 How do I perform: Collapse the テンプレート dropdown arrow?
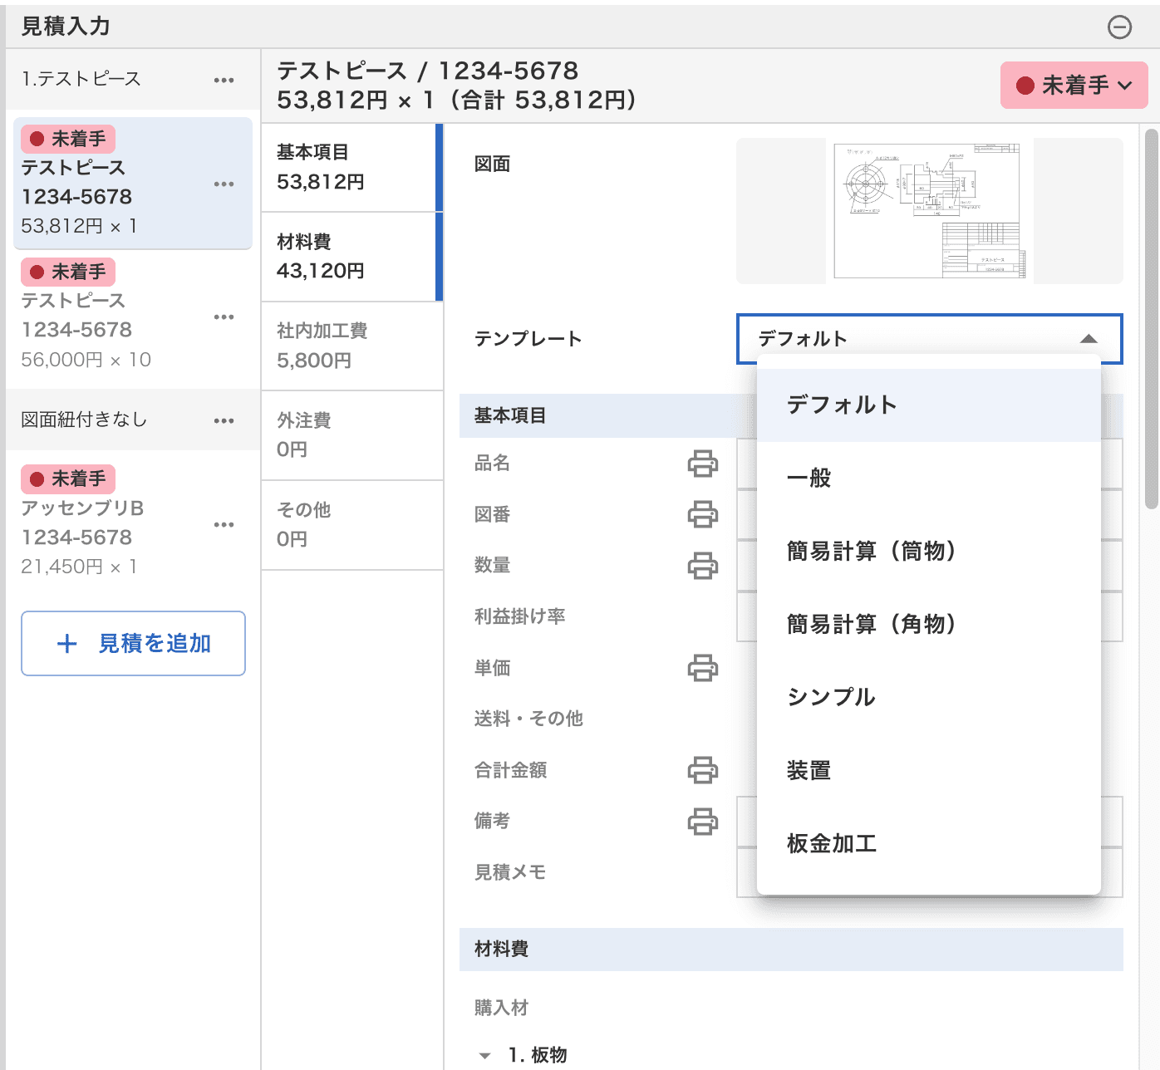coord(1089,339)
